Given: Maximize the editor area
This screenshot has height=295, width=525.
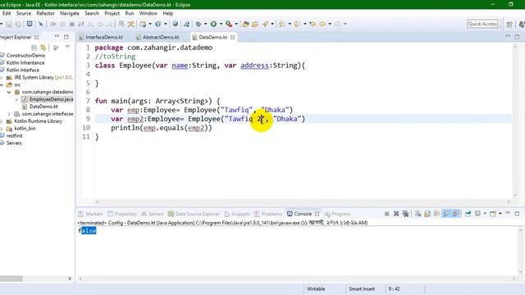Looking at the screenshot, I should pyautogui.click(x=517, y=36).
